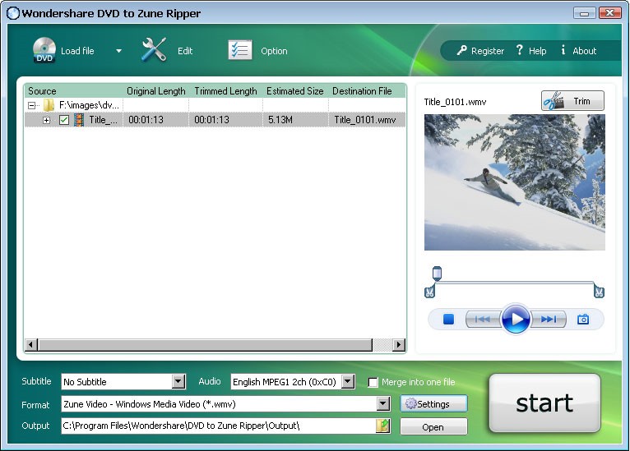Viewport: 630px width, 451px height.
Task: Jump to previous chapter button
Action: 483,320
